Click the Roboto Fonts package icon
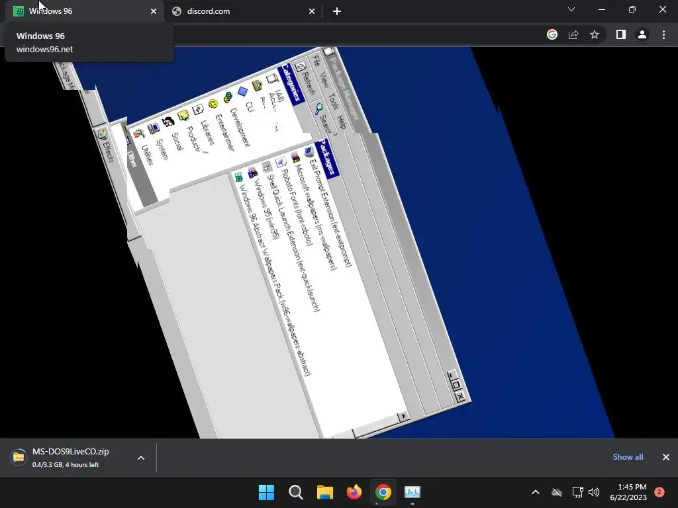 281,163
